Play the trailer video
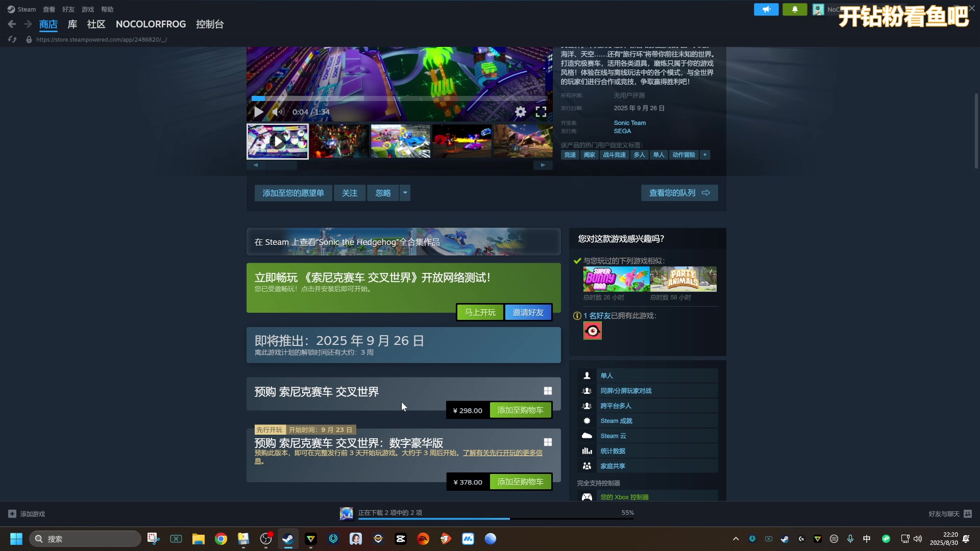Screen dimensions: 980x551 (259, 112)
